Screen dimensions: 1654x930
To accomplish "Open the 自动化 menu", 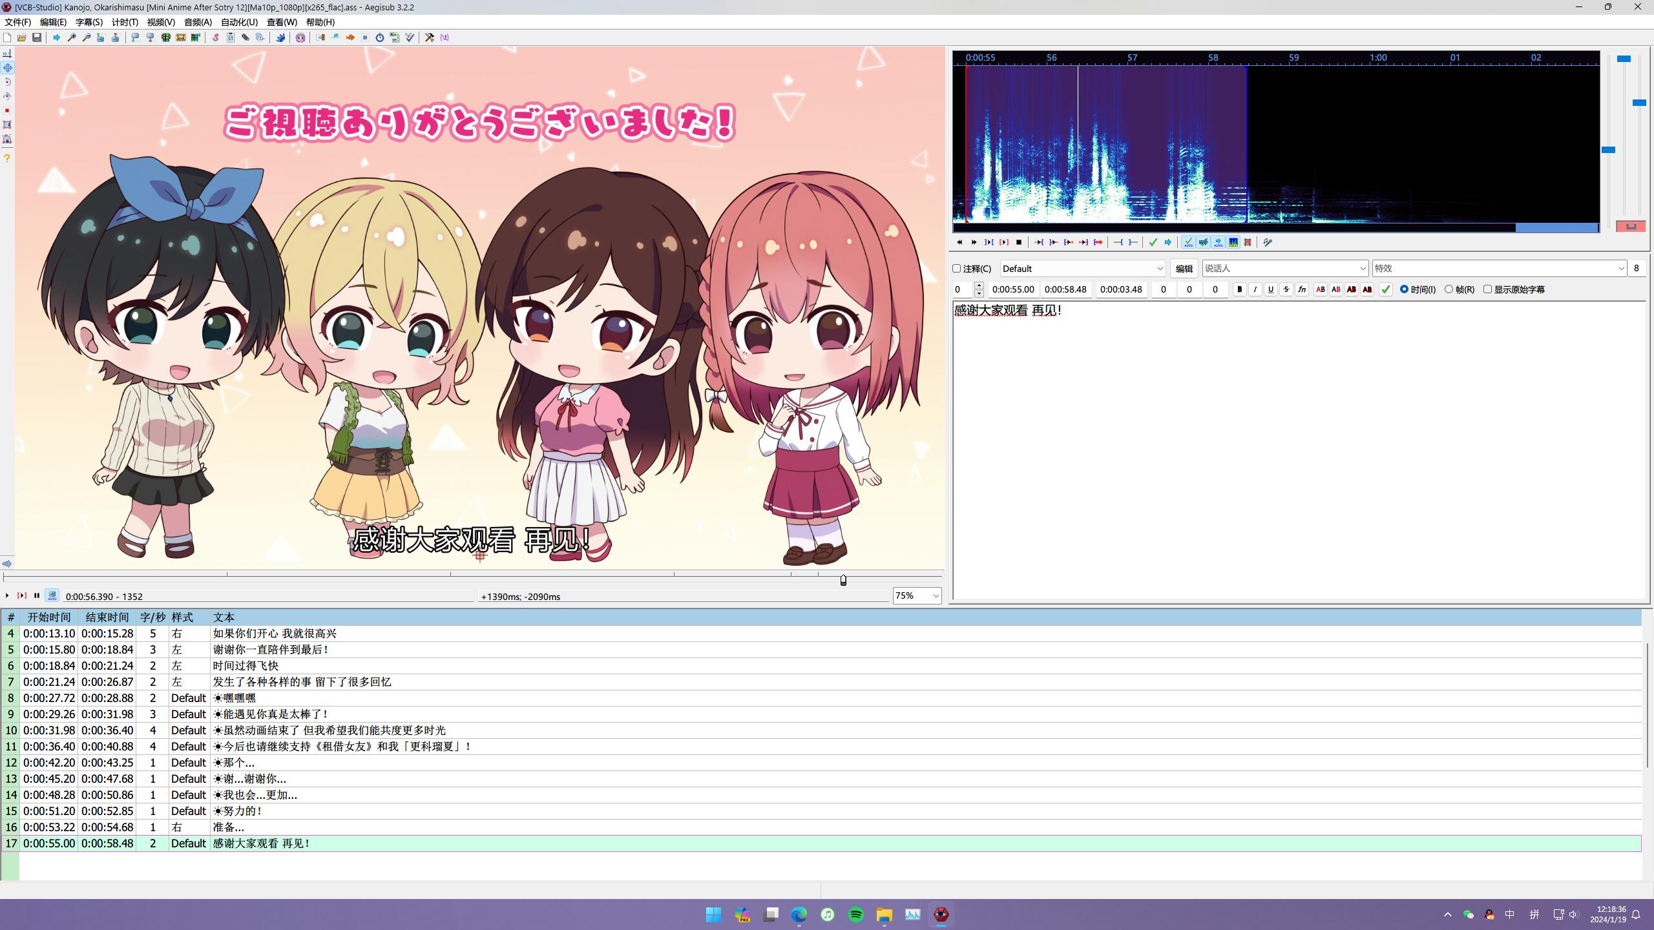I will (x=239, y=22).
